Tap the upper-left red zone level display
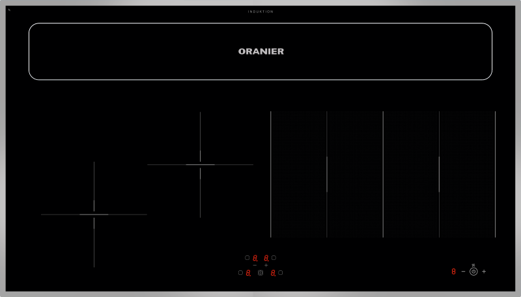The height and width of the screenshot is (297, 521). [x=255, y=258]
